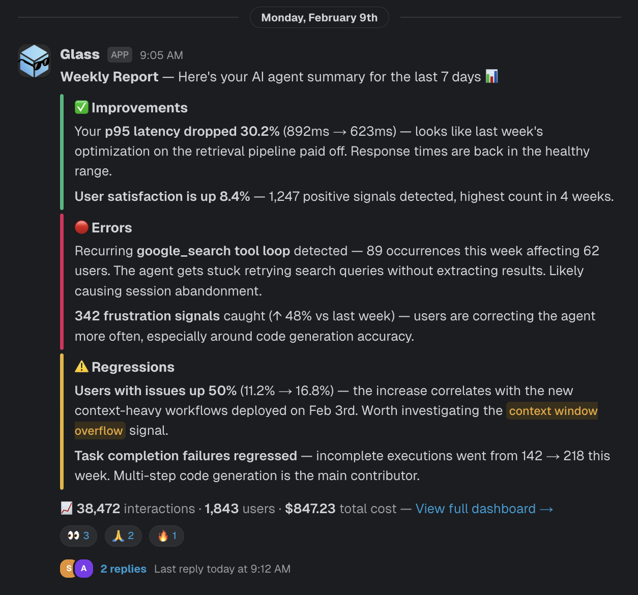Open the View full dashboard link

pyautogui.click(x=484, y=509)
